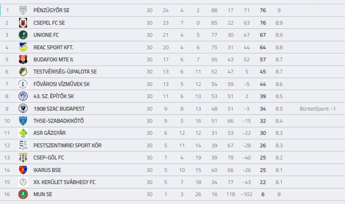Click the Büntetőpont: -1 note
Screen dimensions: 345x204
click(x=318, y=109)
